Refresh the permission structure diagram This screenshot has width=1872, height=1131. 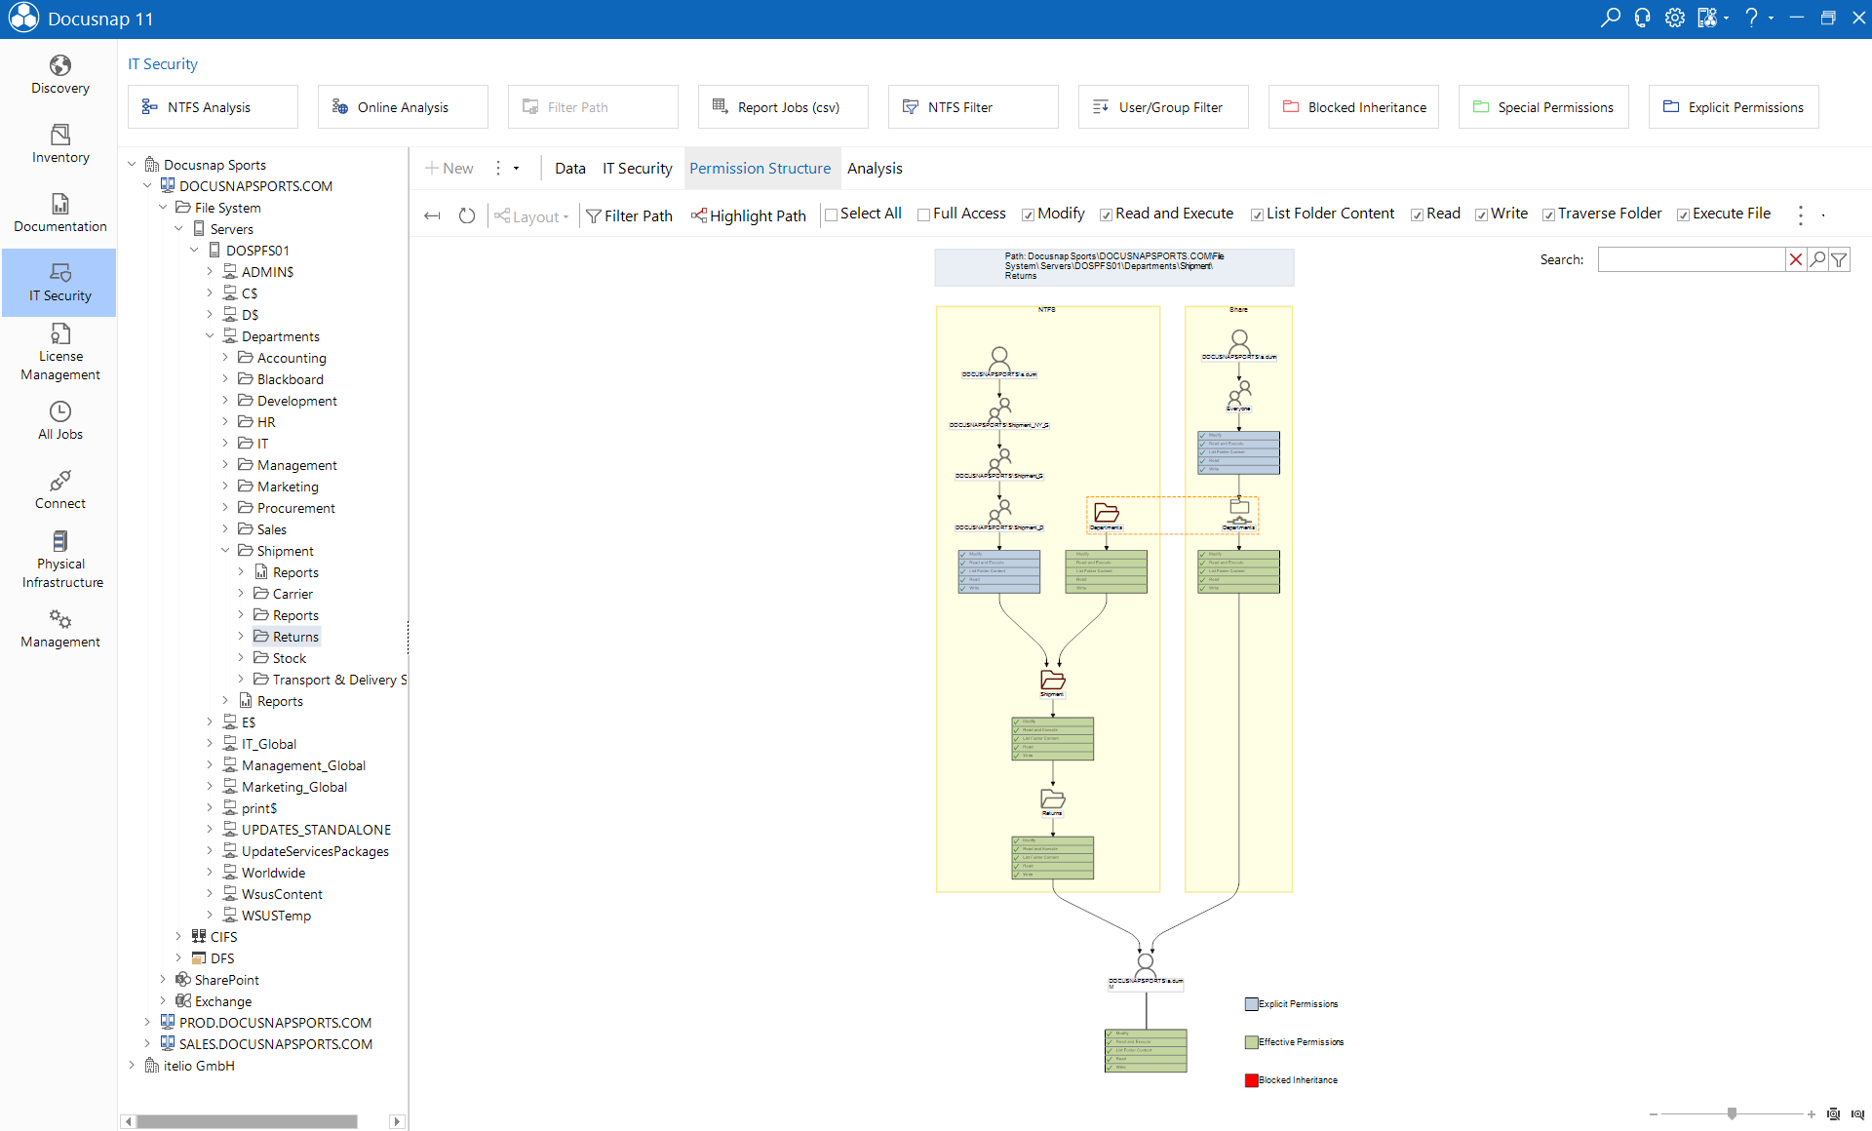click(x=467, y=215)
